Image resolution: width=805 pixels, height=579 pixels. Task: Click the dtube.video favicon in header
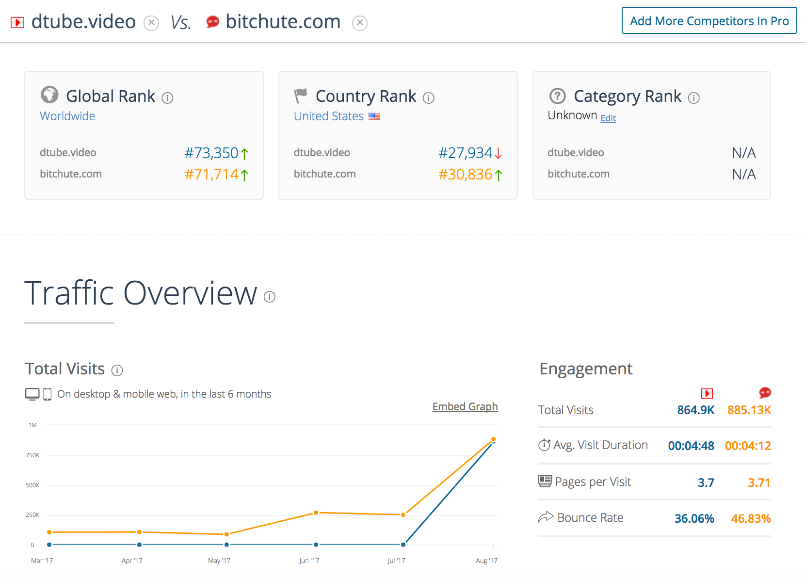click(17, 22)
